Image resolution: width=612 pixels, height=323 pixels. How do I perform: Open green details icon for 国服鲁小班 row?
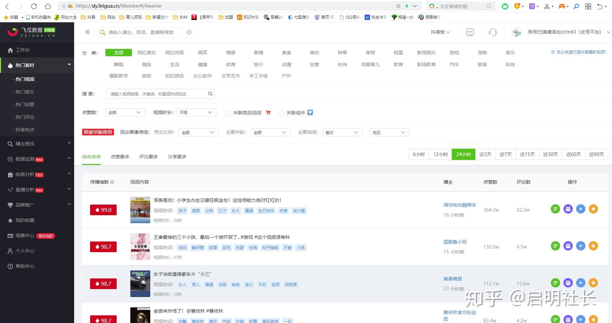pos(555,246)
